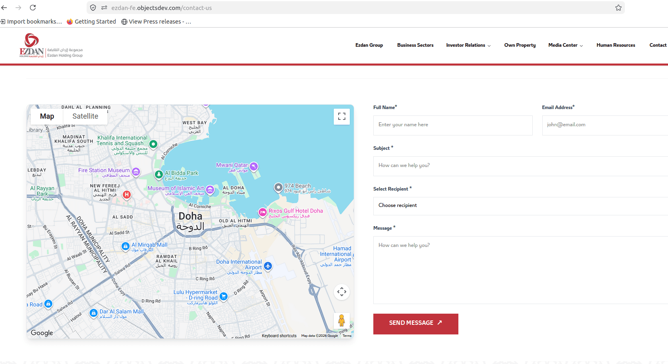
Task: Select the Street View pegman
Action: tap(342, 321)
